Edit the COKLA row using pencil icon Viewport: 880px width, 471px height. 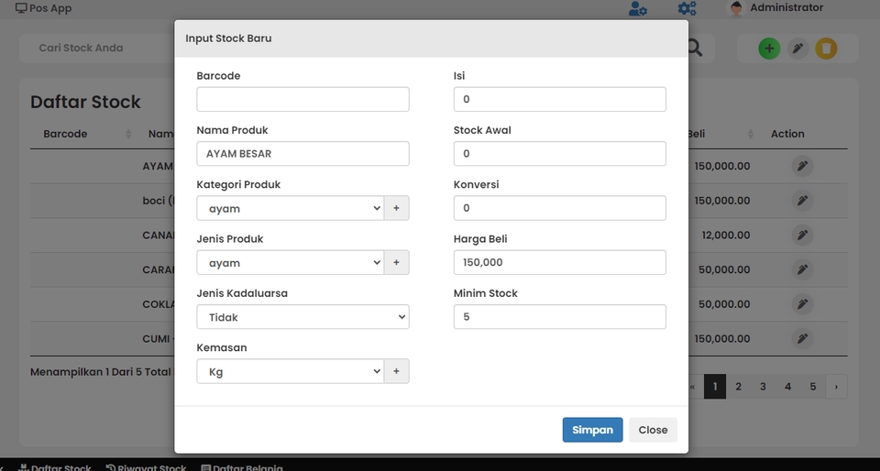(x=803, y=304)
